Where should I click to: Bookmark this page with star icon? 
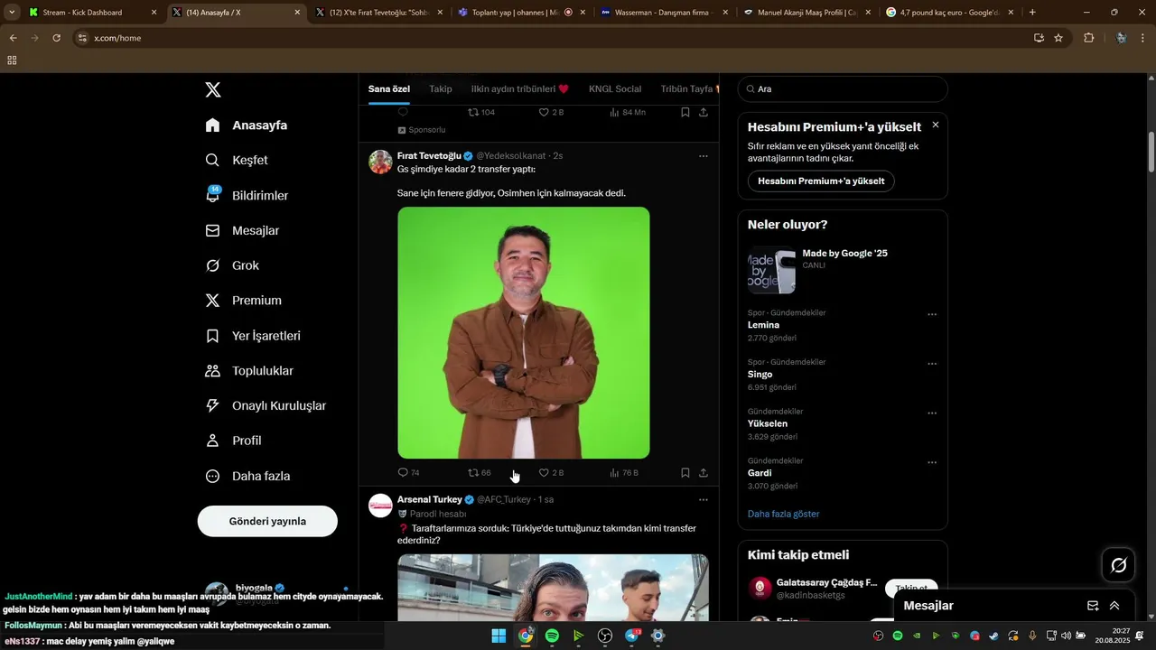pyautogui.click(x=1058, y=38)
